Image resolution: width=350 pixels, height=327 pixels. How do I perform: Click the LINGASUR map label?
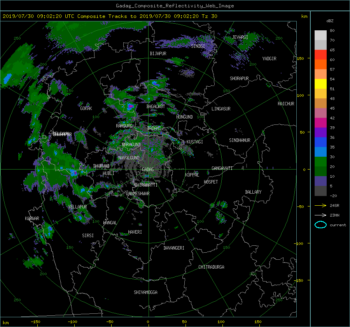pyautogui.click(x=221, y=109)
